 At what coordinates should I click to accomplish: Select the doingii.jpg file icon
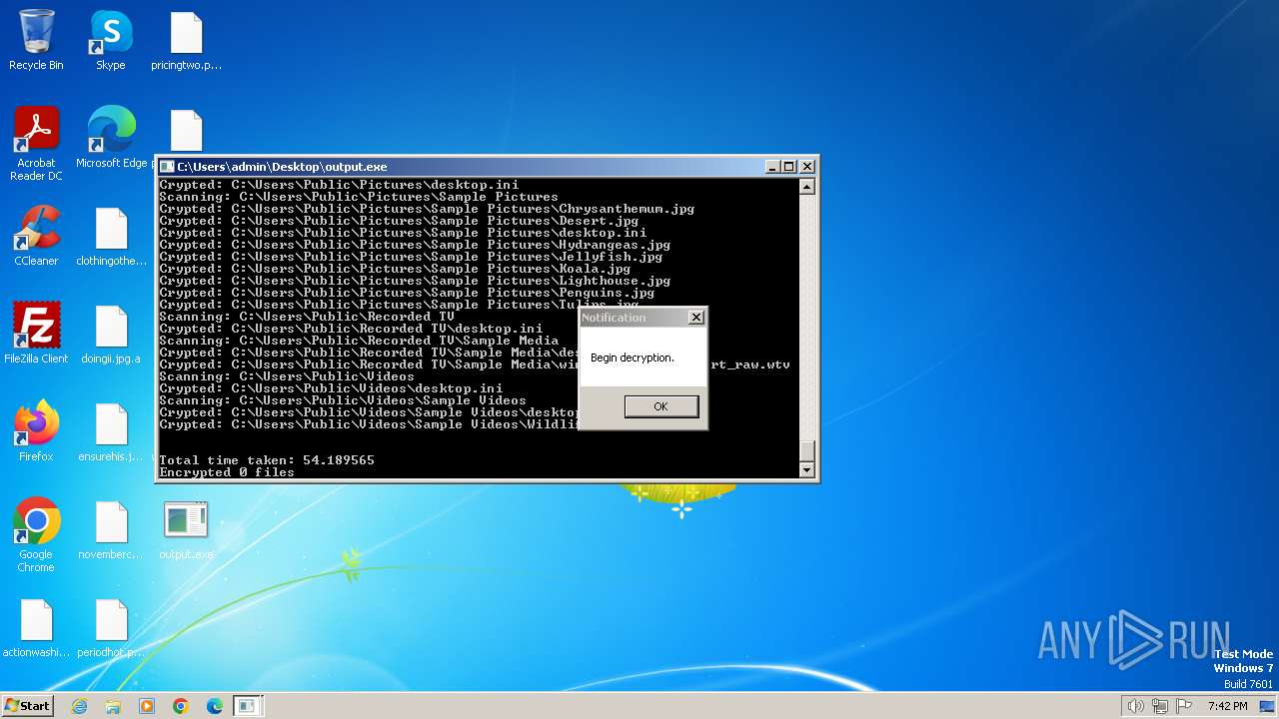point(111,334)
